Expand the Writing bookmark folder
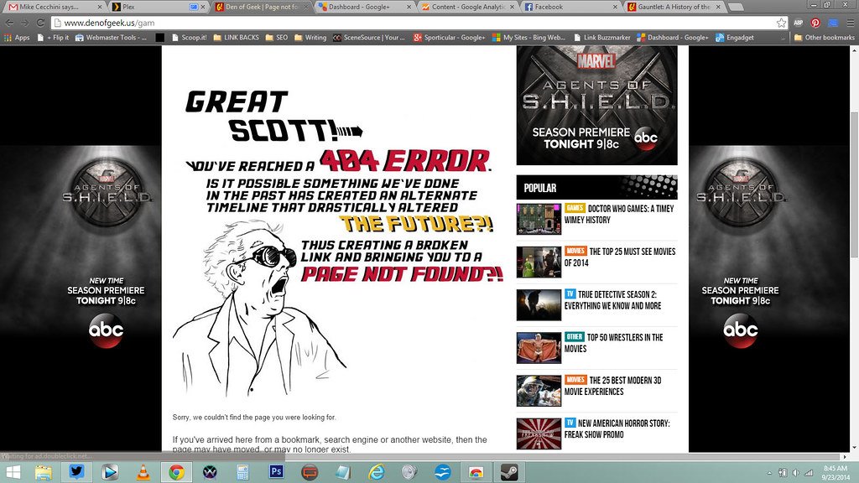 [x=310, y=38]
